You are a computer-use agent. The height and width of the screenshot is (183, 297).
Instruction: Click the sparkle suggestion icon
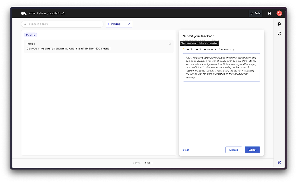tap(184, 49)
